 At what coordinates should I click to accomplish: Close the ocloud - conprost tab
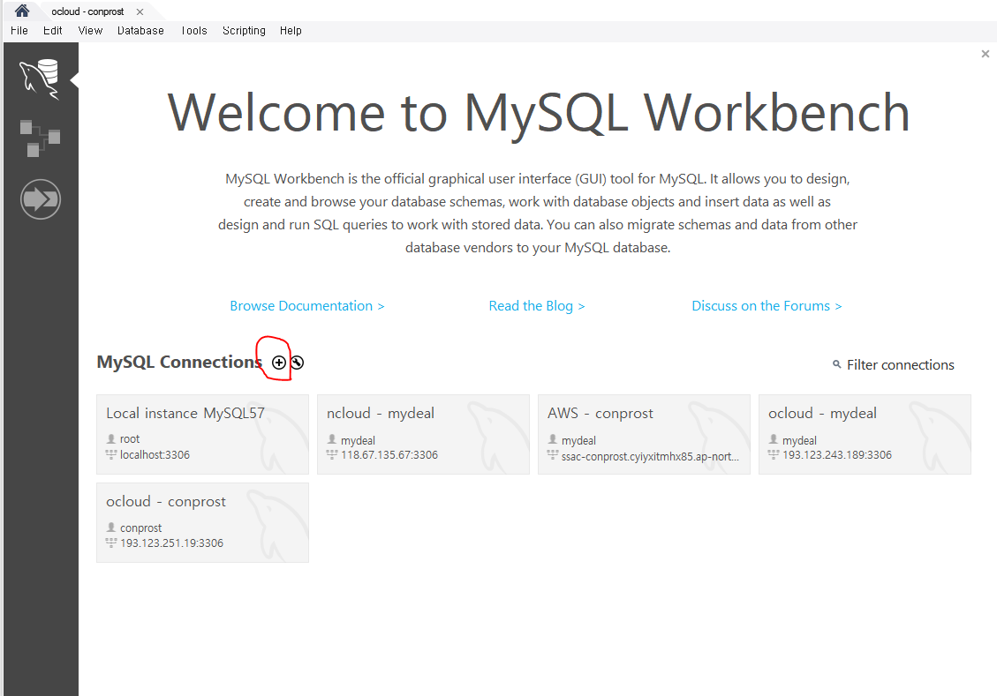click(140, 11)
